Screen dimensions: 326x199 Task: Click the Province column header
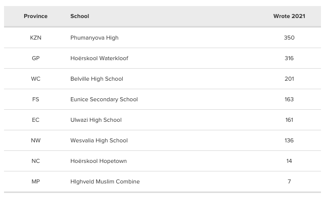[x=36, y=16]
